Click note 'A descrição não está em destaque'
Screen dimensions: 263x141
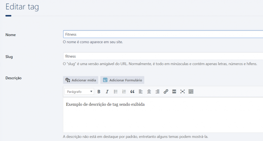pyautogui.click(x=135, y=137)
